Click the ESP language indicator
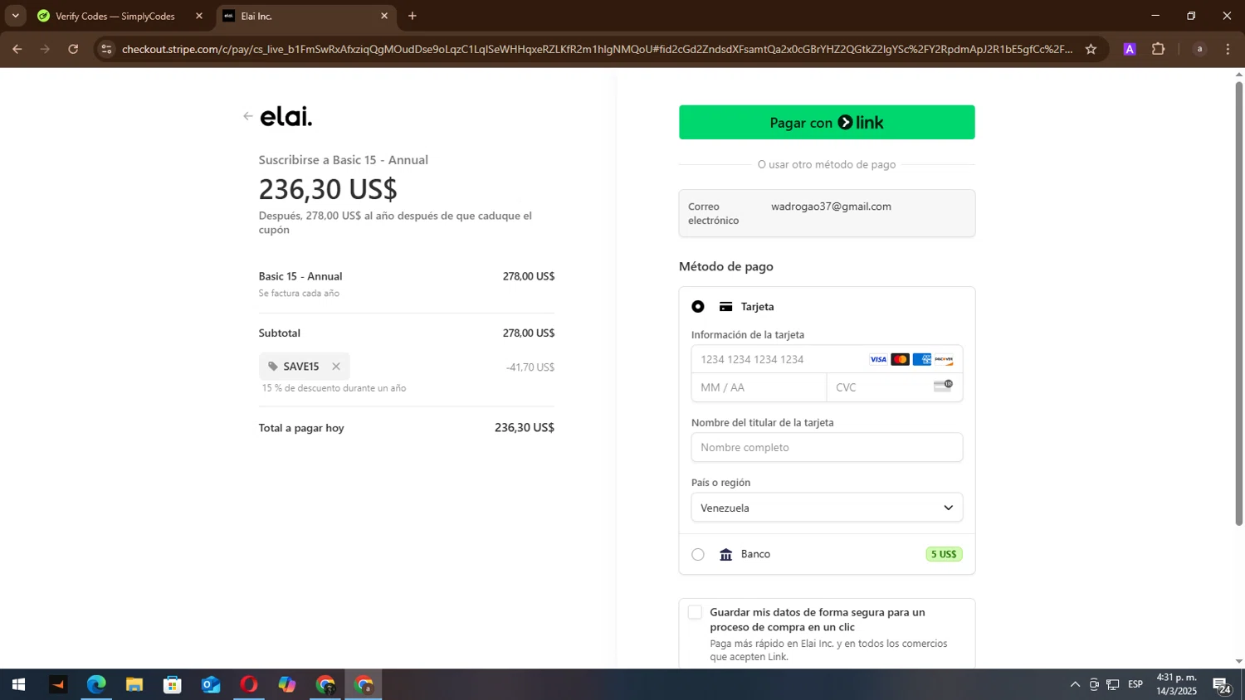This screenshot has height=700, width=1245. (x=1135, y=685)
